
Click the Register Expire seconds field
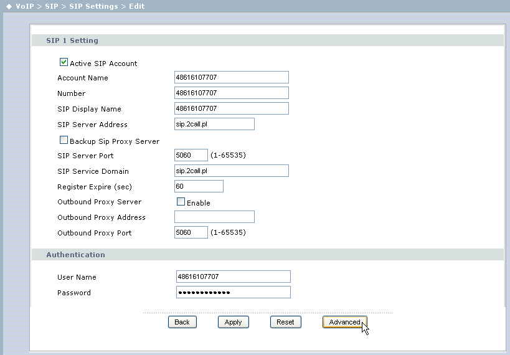(x=199, y=186)
